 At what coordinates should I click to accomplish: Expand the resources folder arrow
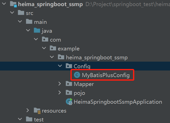28,111
